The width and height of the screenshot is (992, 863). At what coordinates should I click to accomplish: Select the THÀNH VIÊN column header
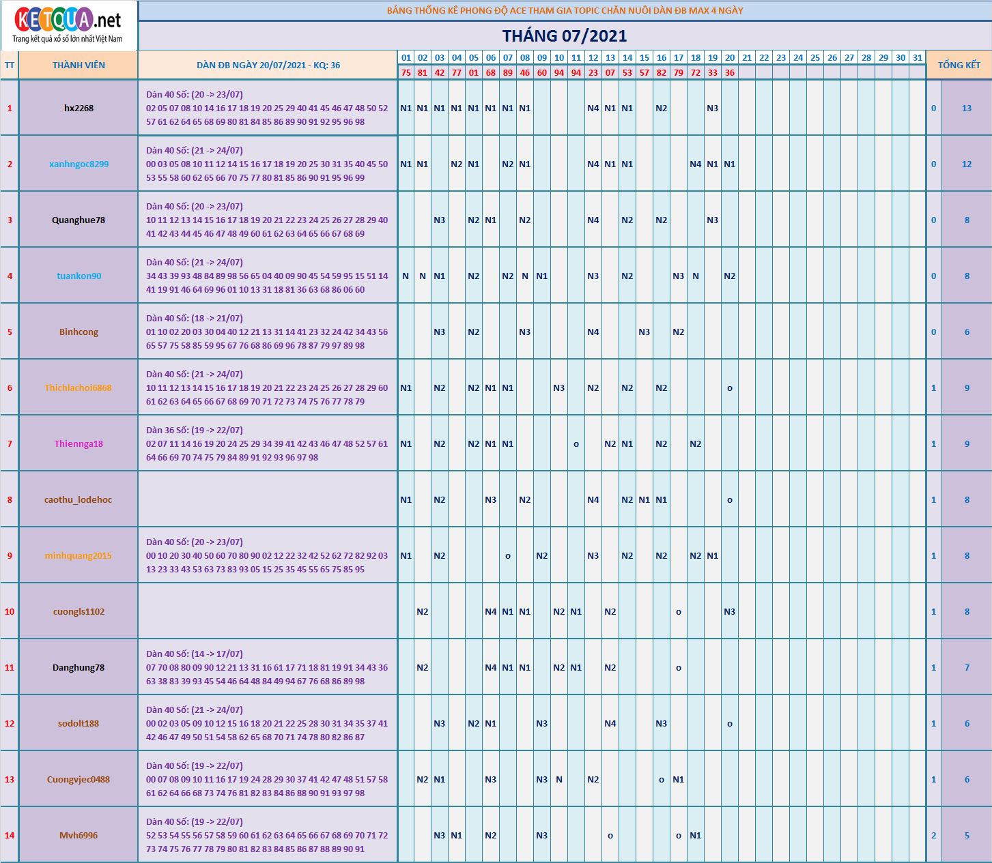[79, 65]
